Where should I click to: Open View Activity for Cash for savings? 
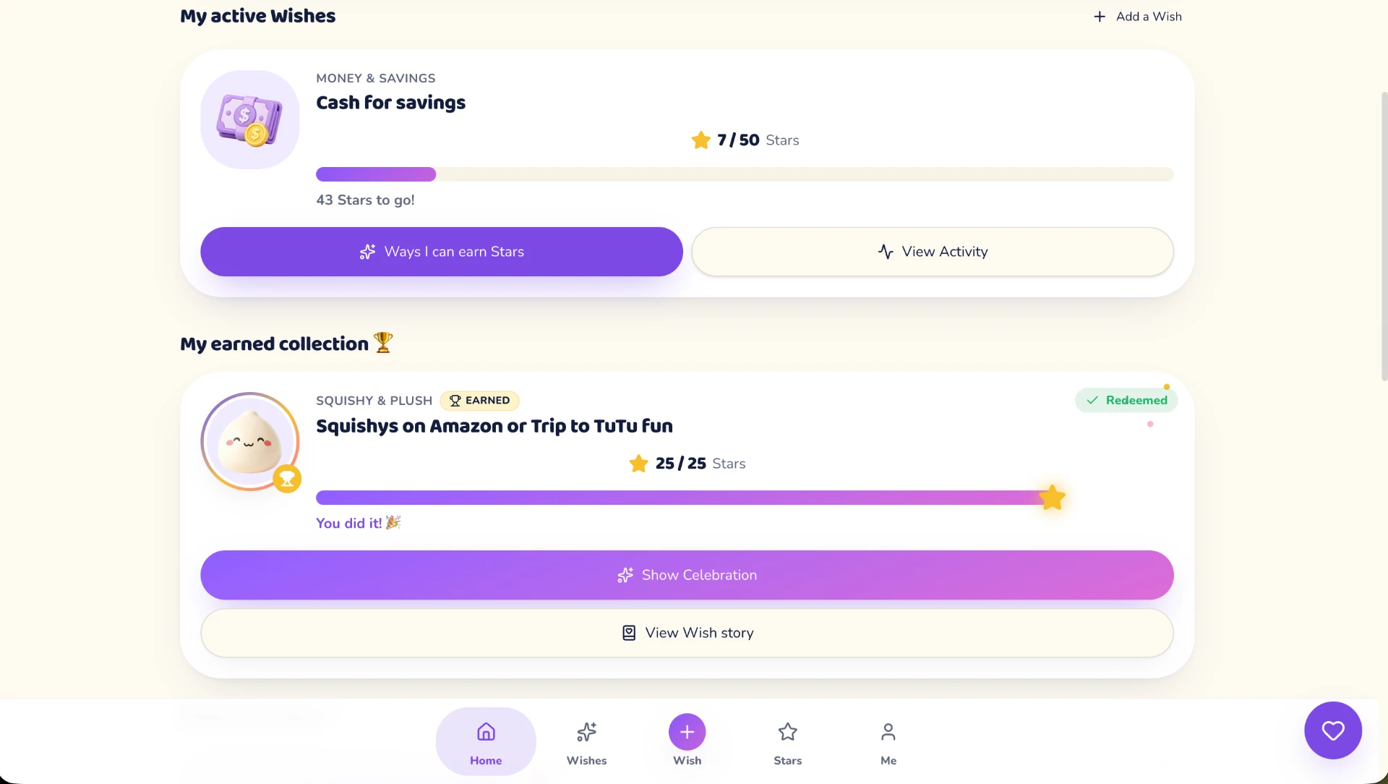click(x=932, y=252)
